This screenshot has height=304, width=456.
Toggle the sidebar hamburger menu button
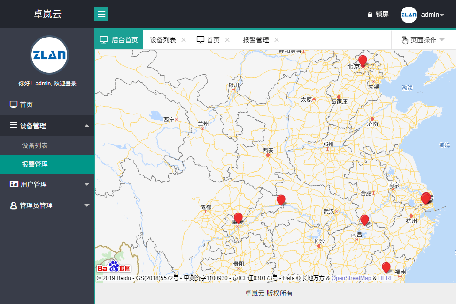pos(101,14)
